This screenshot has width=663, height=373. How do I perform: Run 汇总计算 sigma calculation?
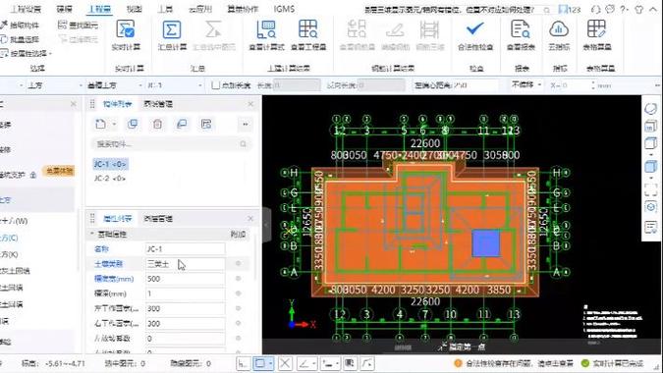(x=172, y=36)
